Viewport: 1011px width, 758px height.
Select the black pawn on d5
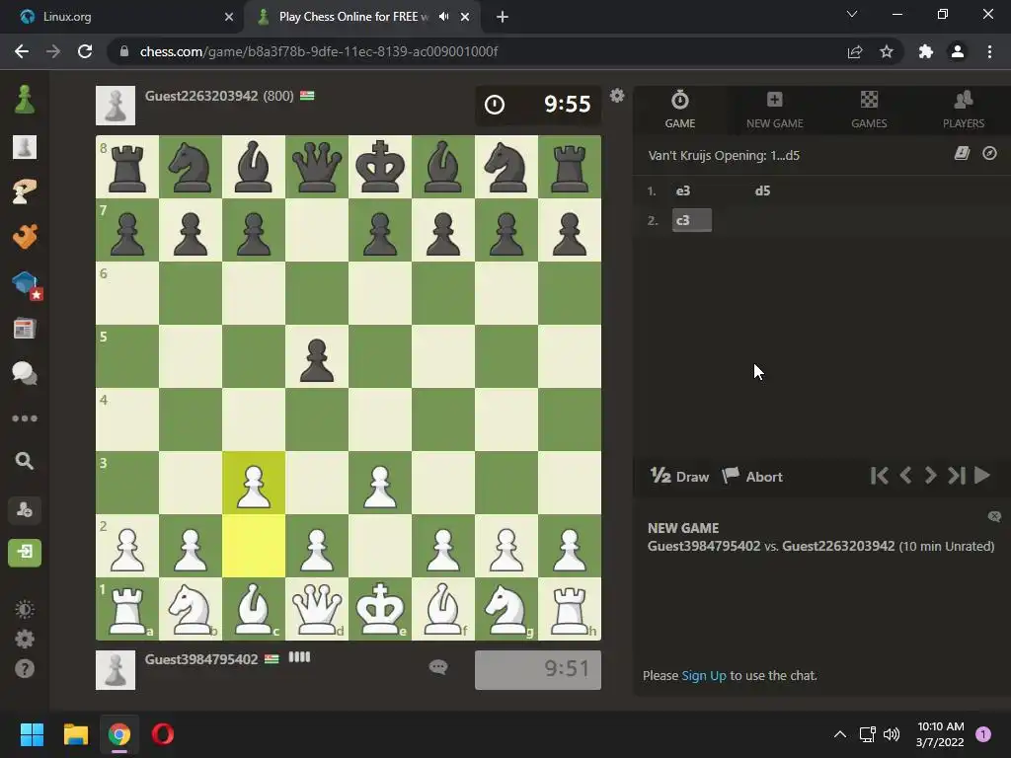pyautogui.click(x=317, y=356)
